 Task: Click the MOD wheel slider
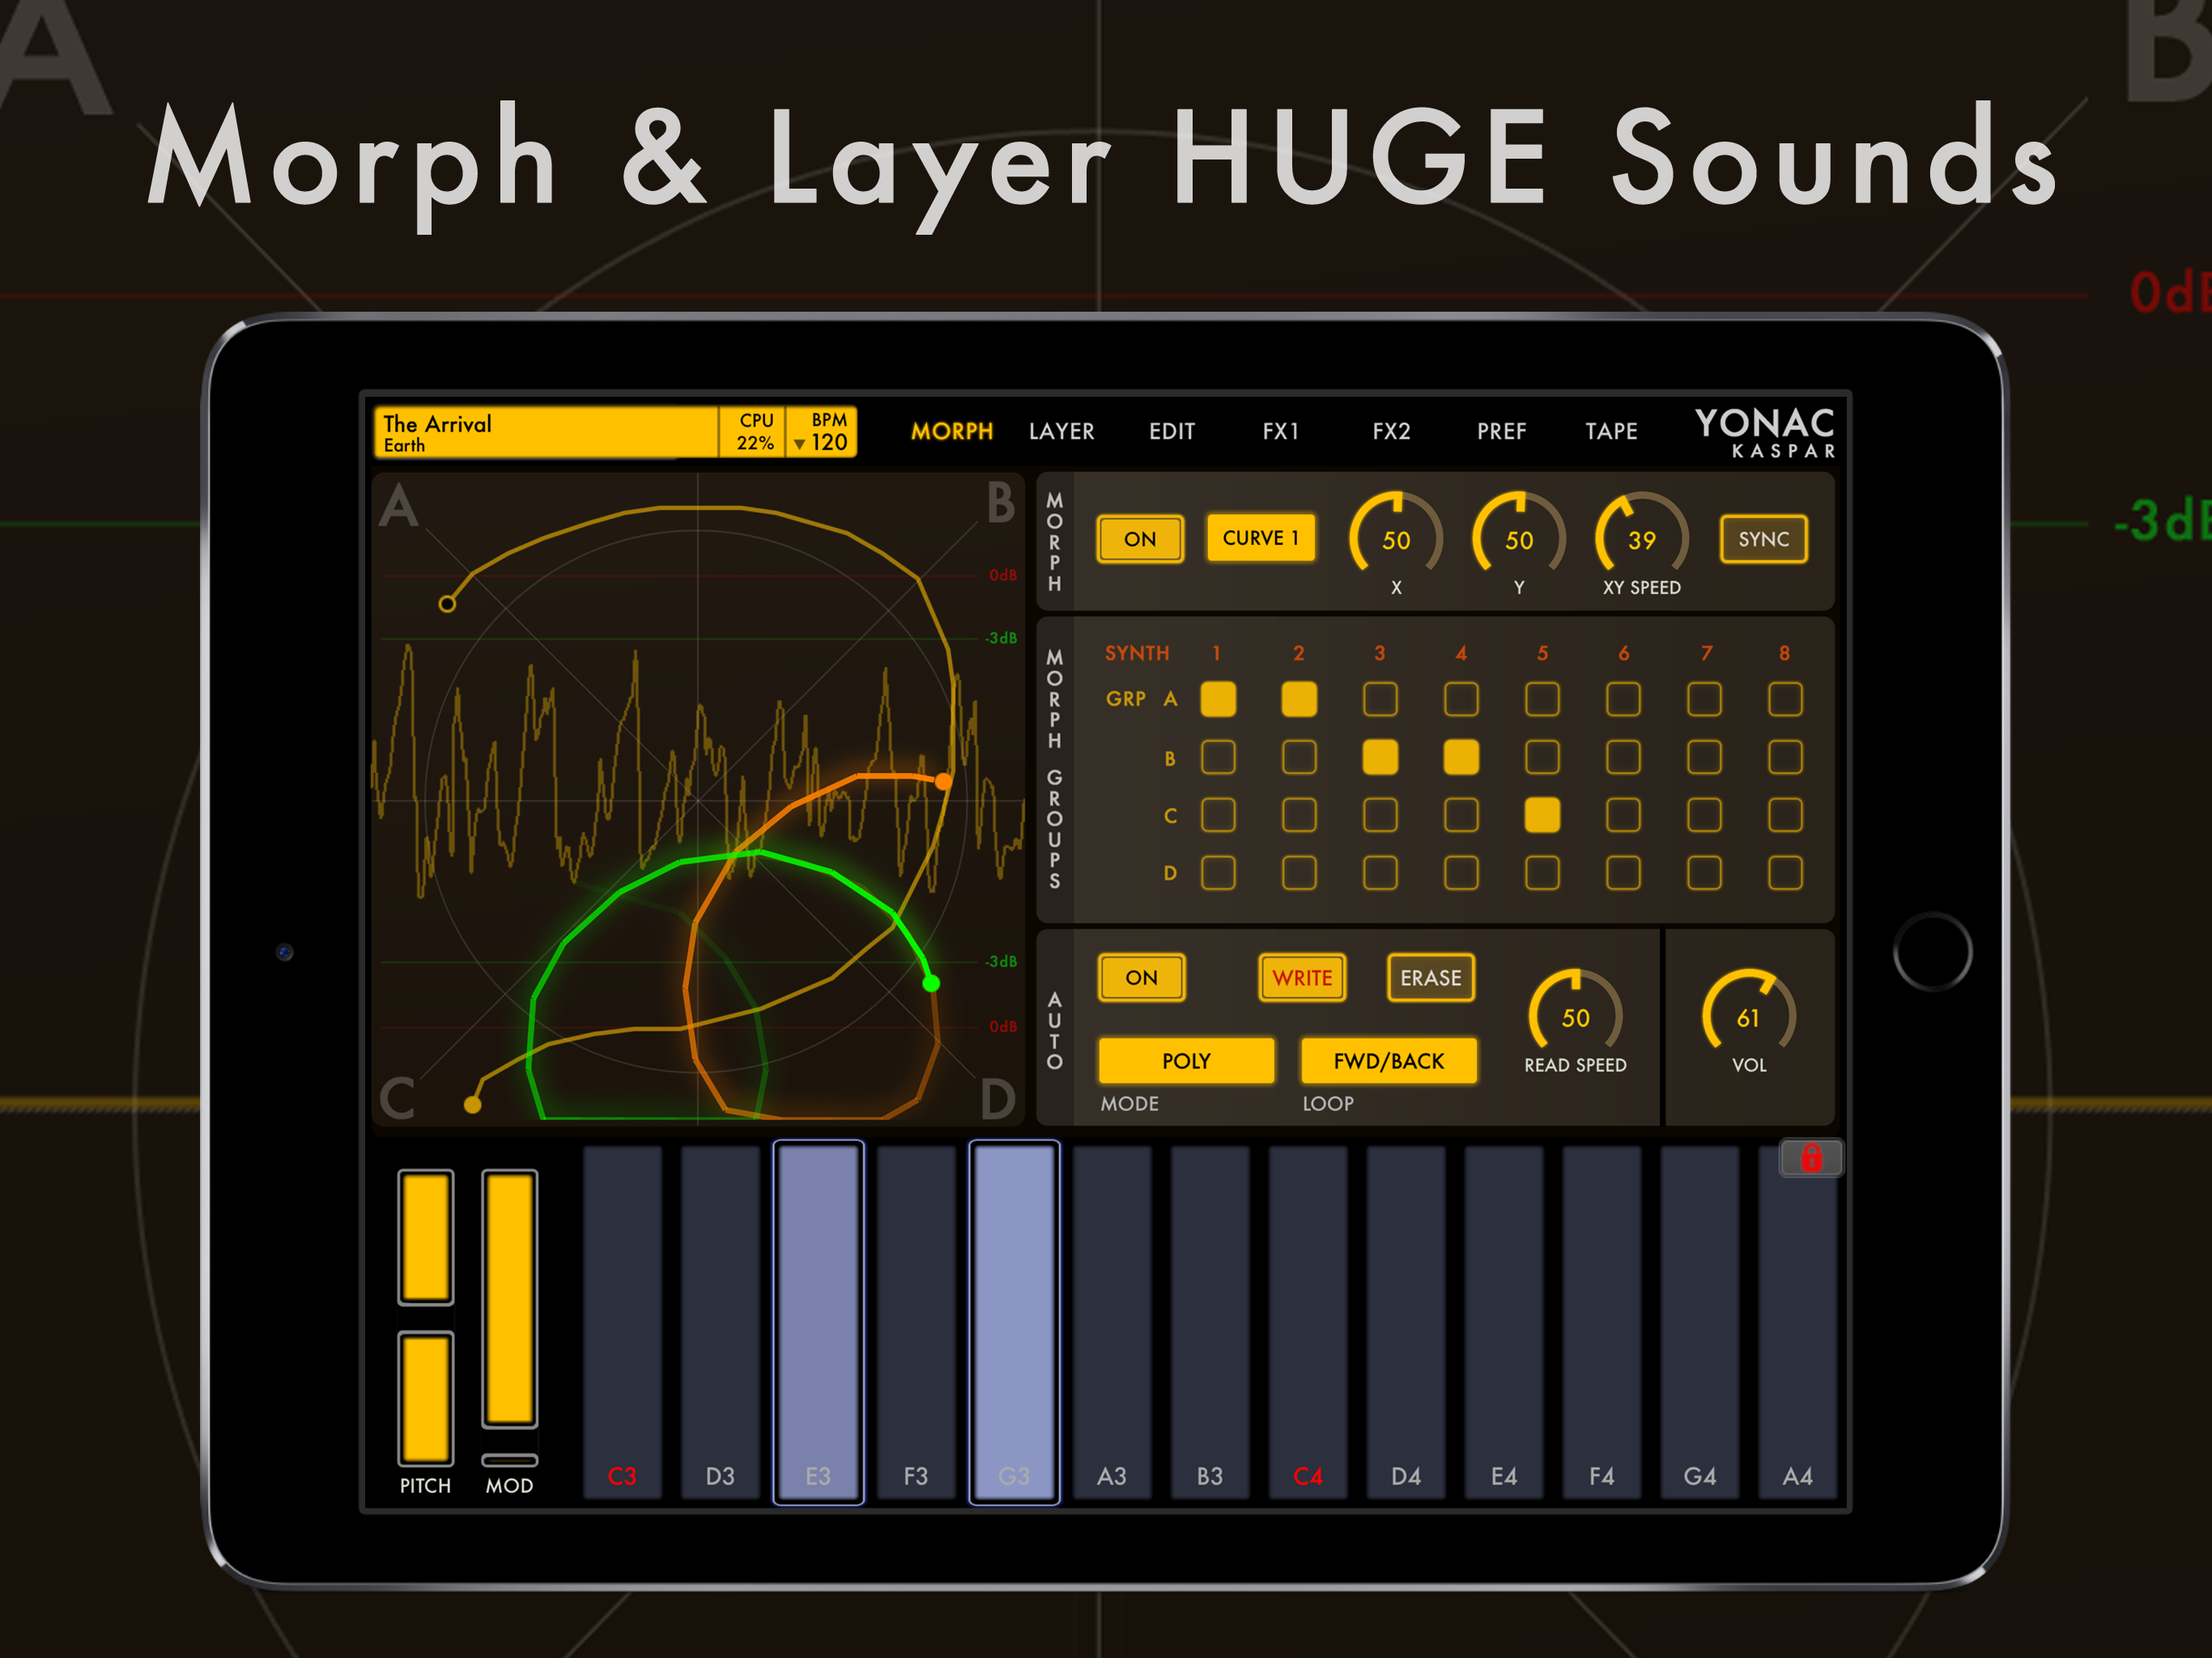pos(509,1299)
